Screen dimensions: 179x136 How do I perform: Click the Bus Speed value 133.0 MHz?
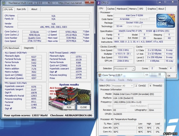[x=123, y=57]
